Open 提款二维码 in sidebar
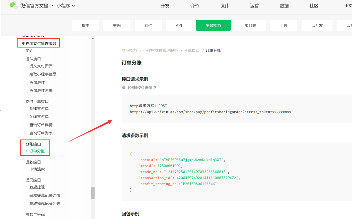This screenshot has width=352, height=219. point(35,214)
